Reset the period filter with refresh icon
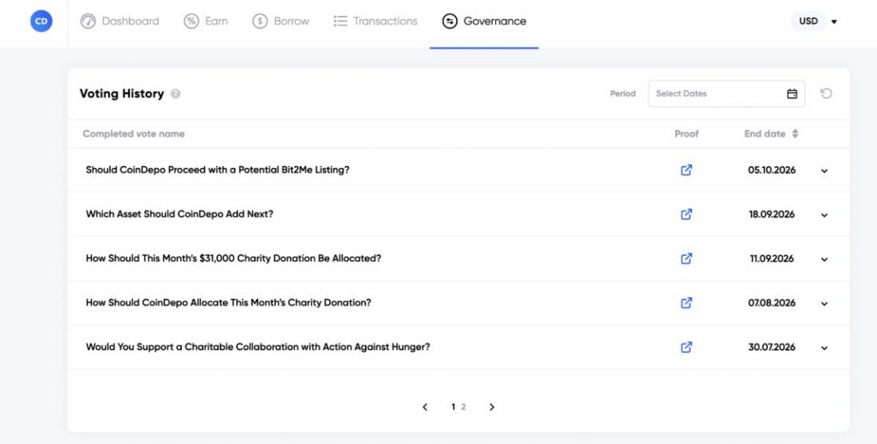 tap(826, 93)
